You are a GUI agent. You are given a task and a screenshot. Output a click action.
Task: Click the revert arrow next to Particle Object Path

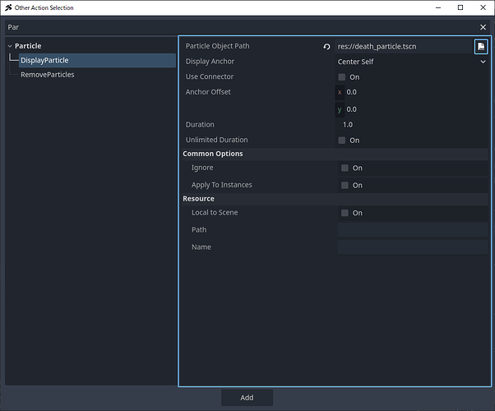coord(327,47)
